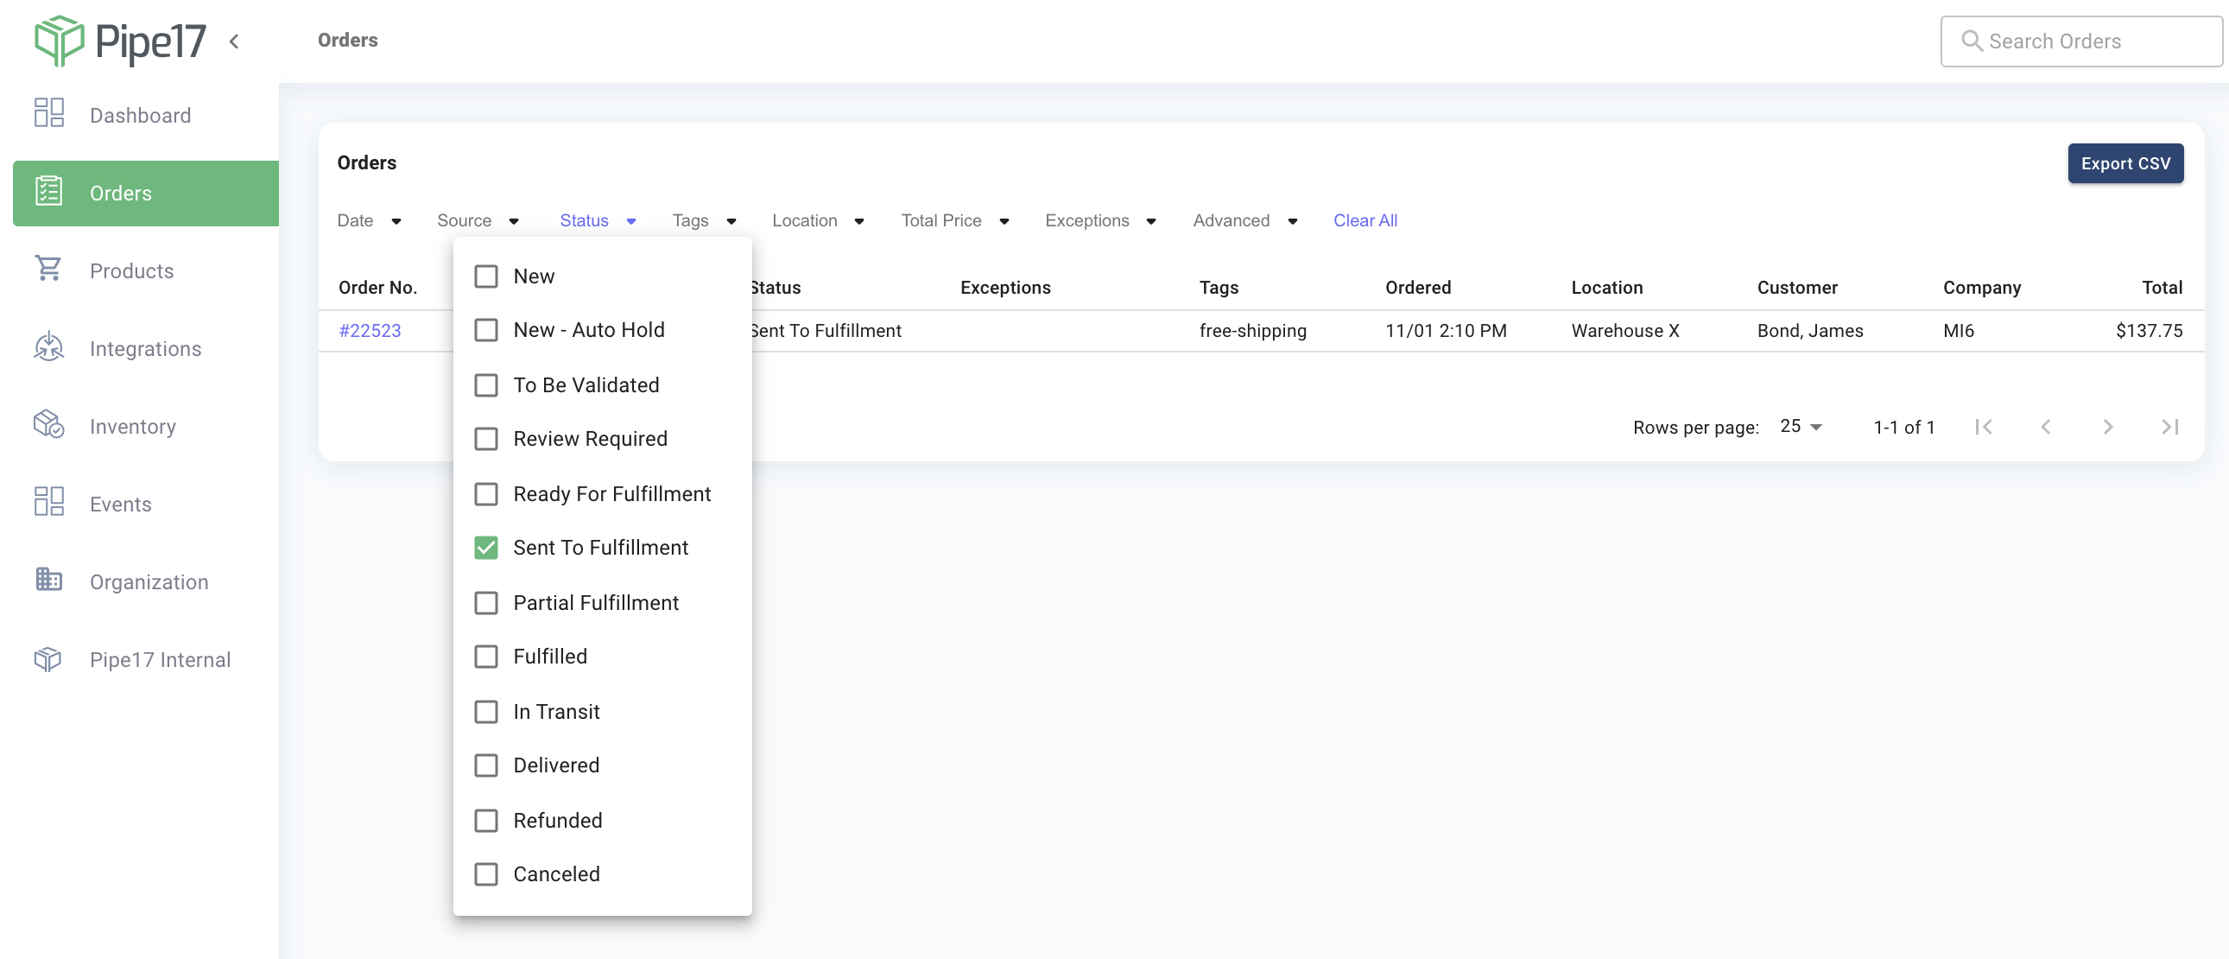Image resolution: width=2229 pixels, height=959 pixels.
Task: Check the Ready For Fulfillment checkbox
Action: click(486, 494)
